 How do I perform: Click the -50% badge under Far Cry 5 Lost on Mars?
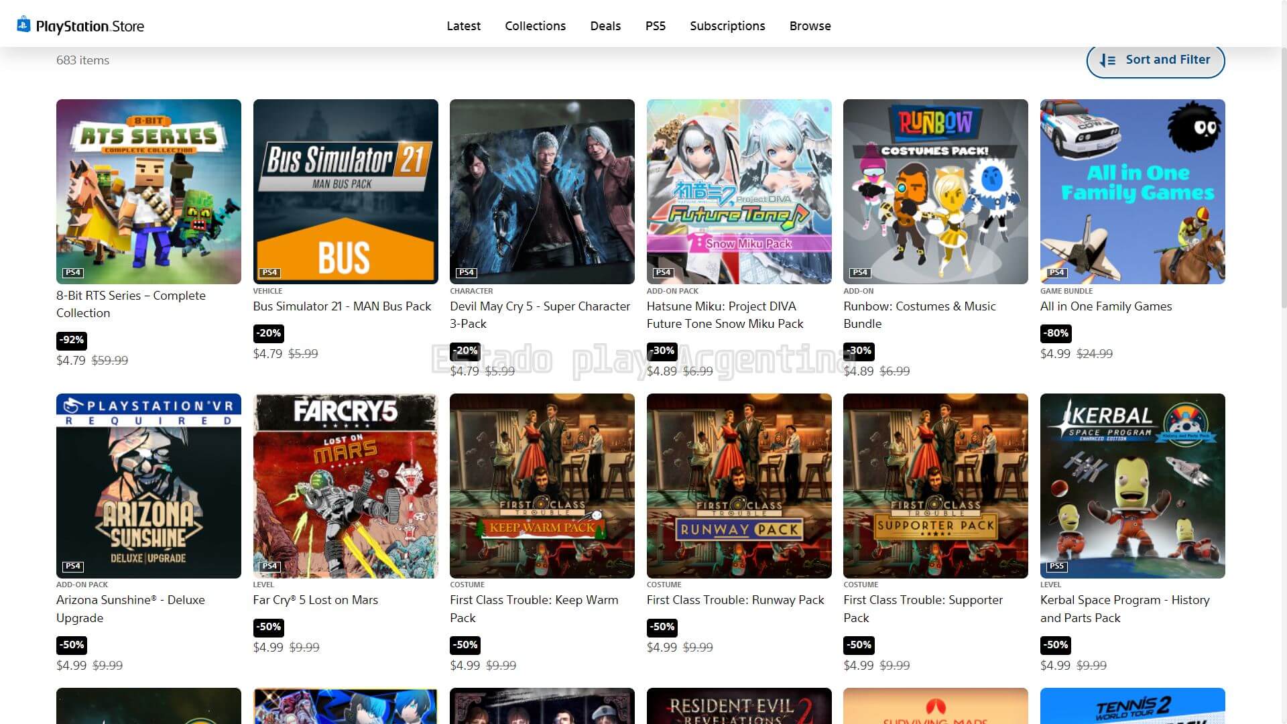tap(269, 627)
